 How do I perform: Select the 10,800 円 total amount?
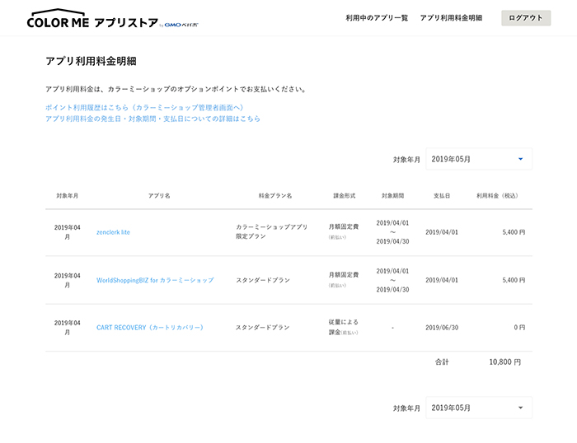504,361
